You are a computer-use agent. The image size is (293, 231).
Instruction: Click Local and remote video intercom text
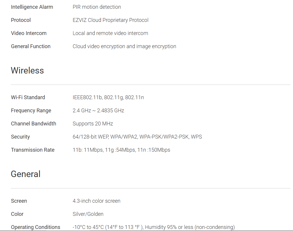(x=110, y=33)
